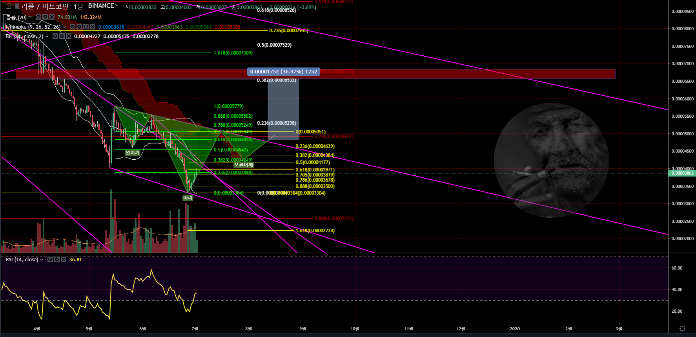Remove the 볼륨 volume indicator

pyautogui.click(x=52, y=17)
